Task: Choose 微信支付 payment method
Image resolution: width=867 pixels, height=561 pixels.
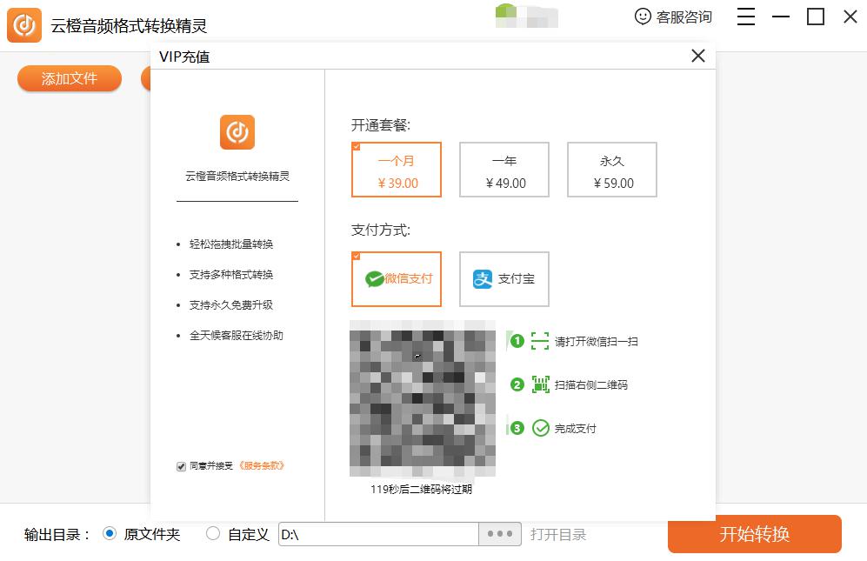Action: 397,279
